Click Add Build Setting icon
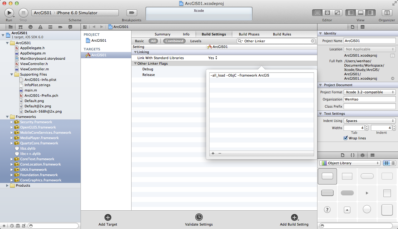 pyautogui.click(x=294, y=217)
